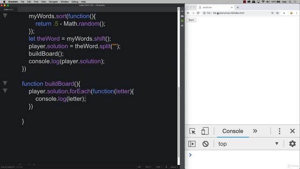Select the JavaScript browser tab

tap(215, 8)
